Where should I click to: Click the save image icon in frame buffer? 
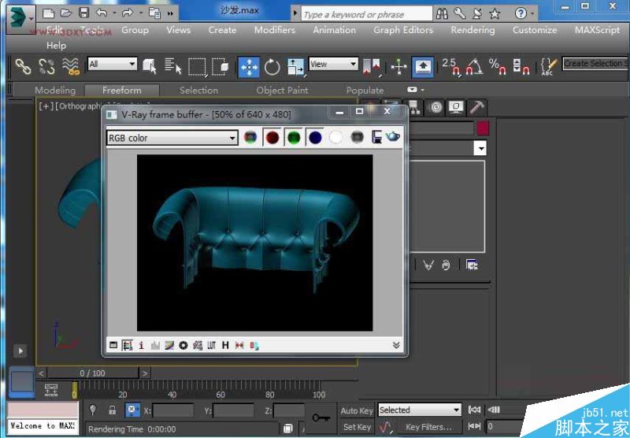point(376,138)
